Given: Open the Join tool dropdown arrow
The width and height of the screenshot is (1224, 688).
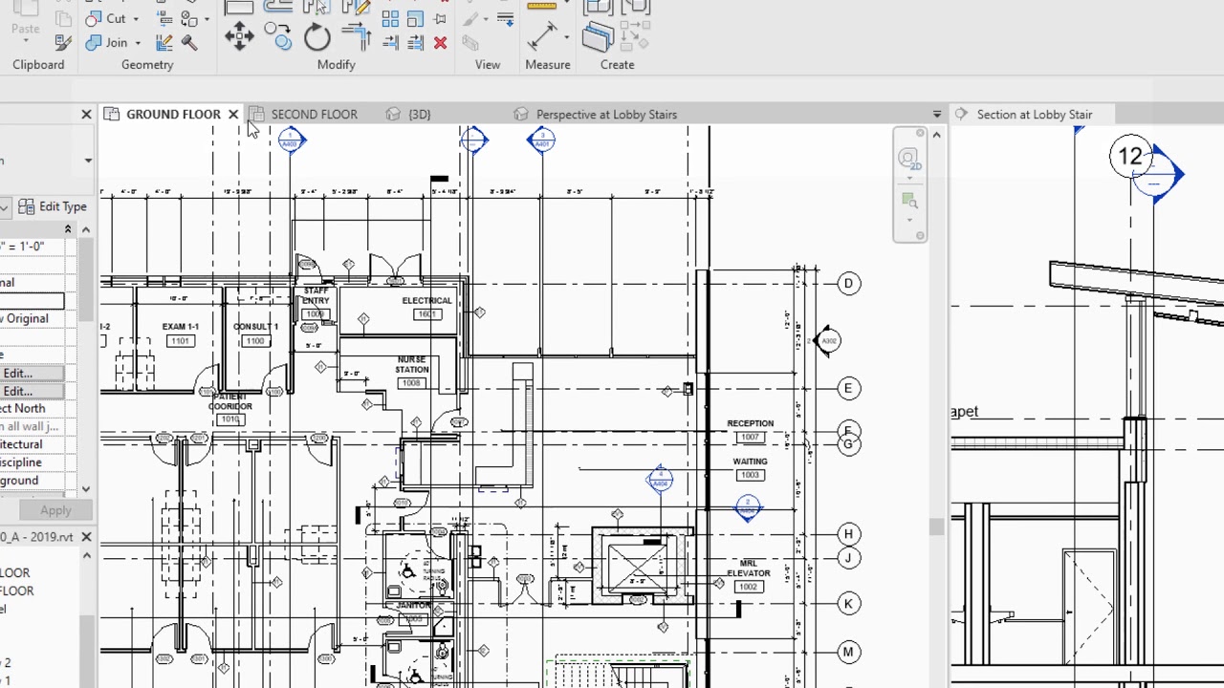Looking at the screenshot, I should (x=137, y=42).
